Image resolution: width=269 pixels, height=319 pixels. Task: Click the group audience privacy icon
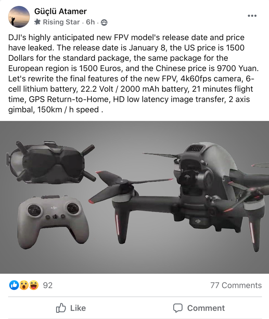[104, 22]
